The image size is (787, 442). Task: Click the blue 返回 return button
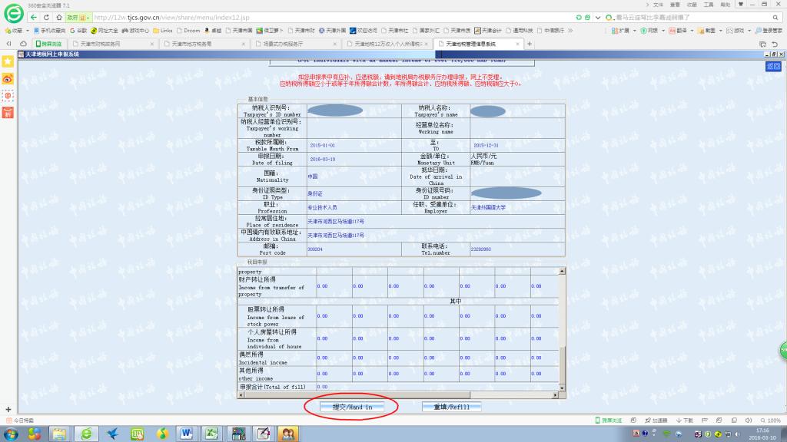[x=773, y=66]
